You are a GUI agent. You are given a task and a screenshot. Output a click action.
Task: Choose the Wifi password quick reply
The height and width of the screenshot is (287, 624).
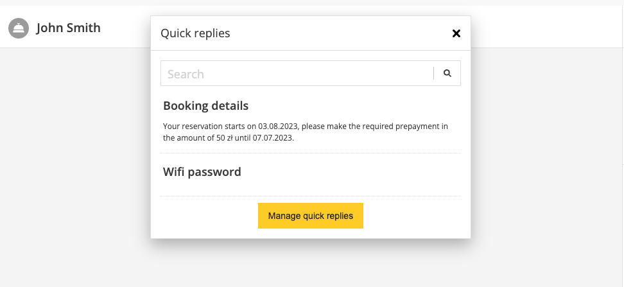click(x=202, y=171)
